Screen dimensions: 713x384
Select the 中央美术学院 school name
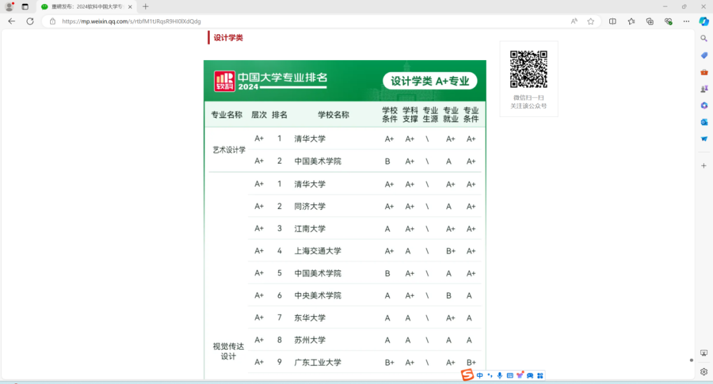coord(318,296)
